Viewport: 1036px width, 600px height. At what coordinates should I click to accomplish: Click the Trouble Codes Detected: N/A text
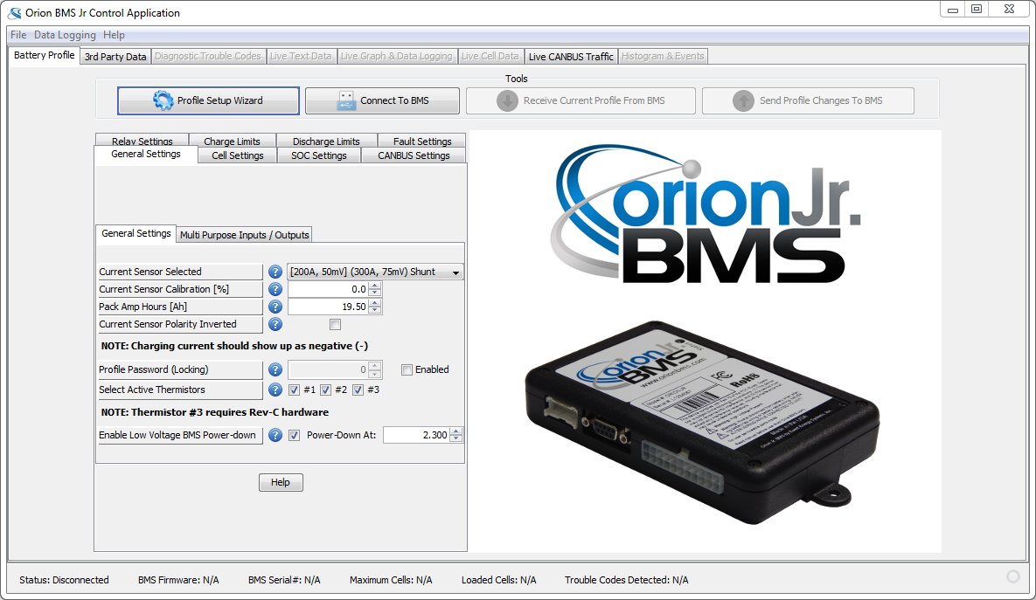point(626,580)
